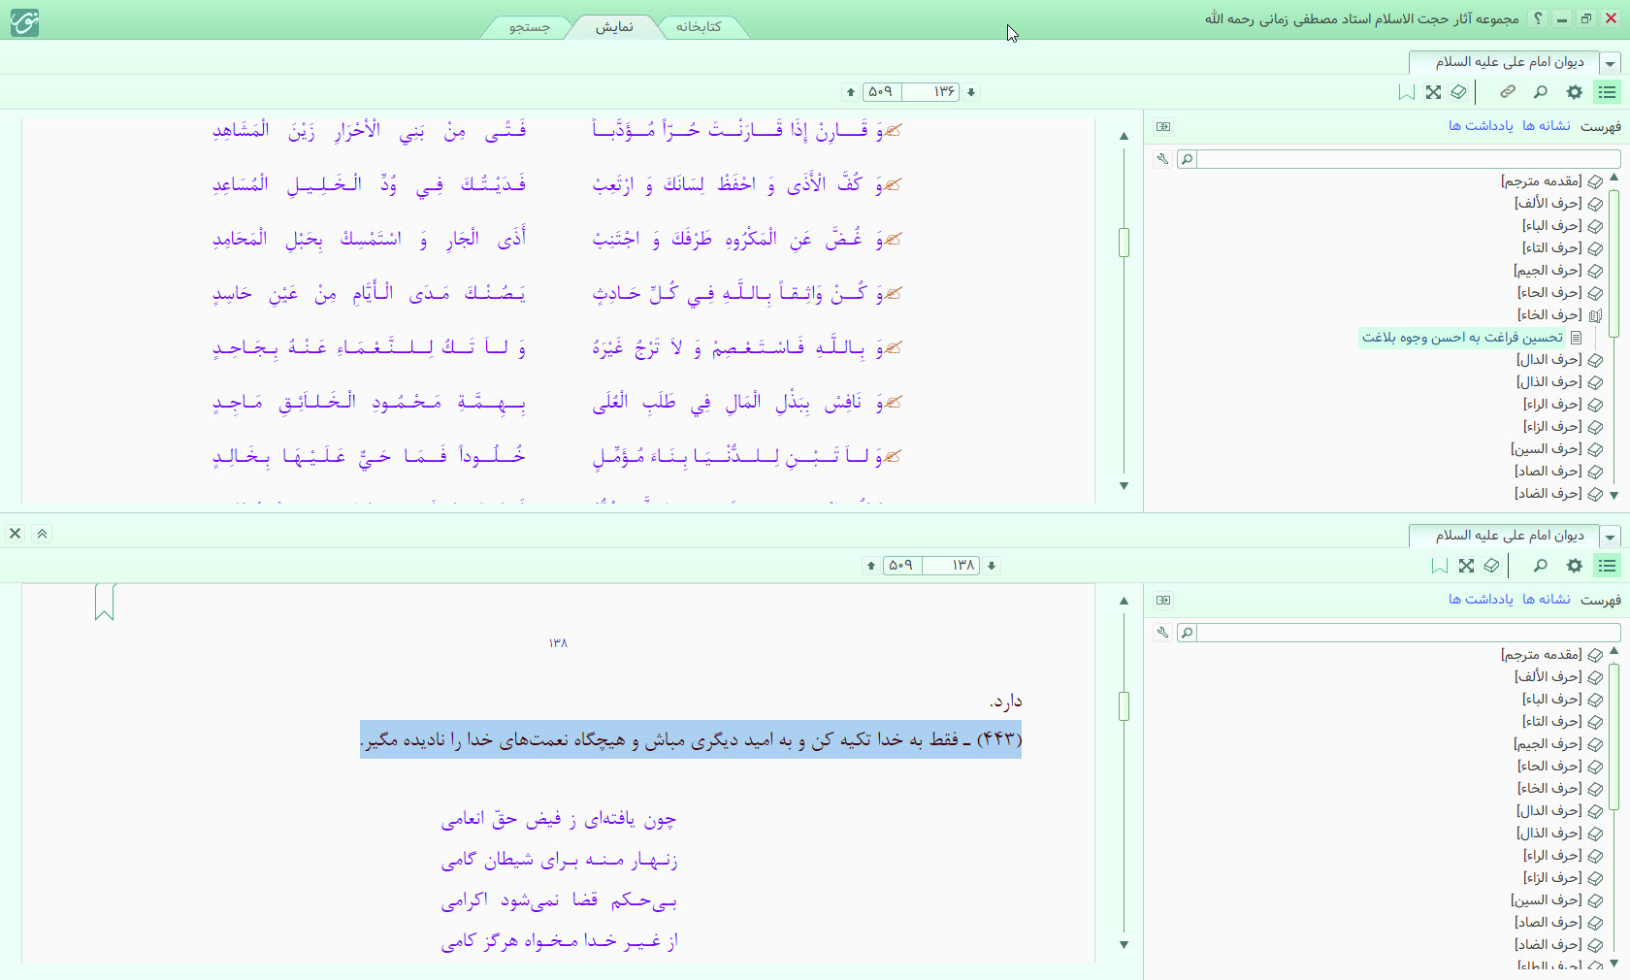Toggle the index list icon in upper toolbar
The image size is (1630, 980).
(1608, 92)
